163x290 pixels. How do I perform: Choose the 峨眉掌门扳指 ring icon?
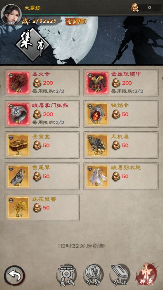[x=18, y=114]
